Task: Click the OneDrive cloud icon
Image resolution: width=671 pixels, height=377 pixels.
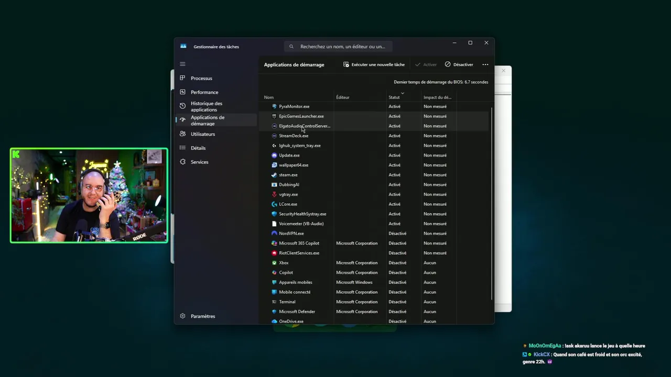Action: 274,321
